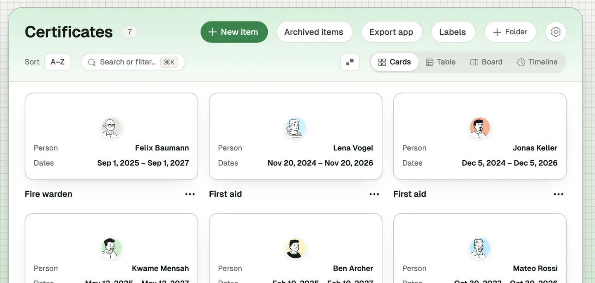This screenshot has height=283, width=595.
Task: Click Lena Vogel's avatar
Action: pyautogui.click(x=295, y=128)
